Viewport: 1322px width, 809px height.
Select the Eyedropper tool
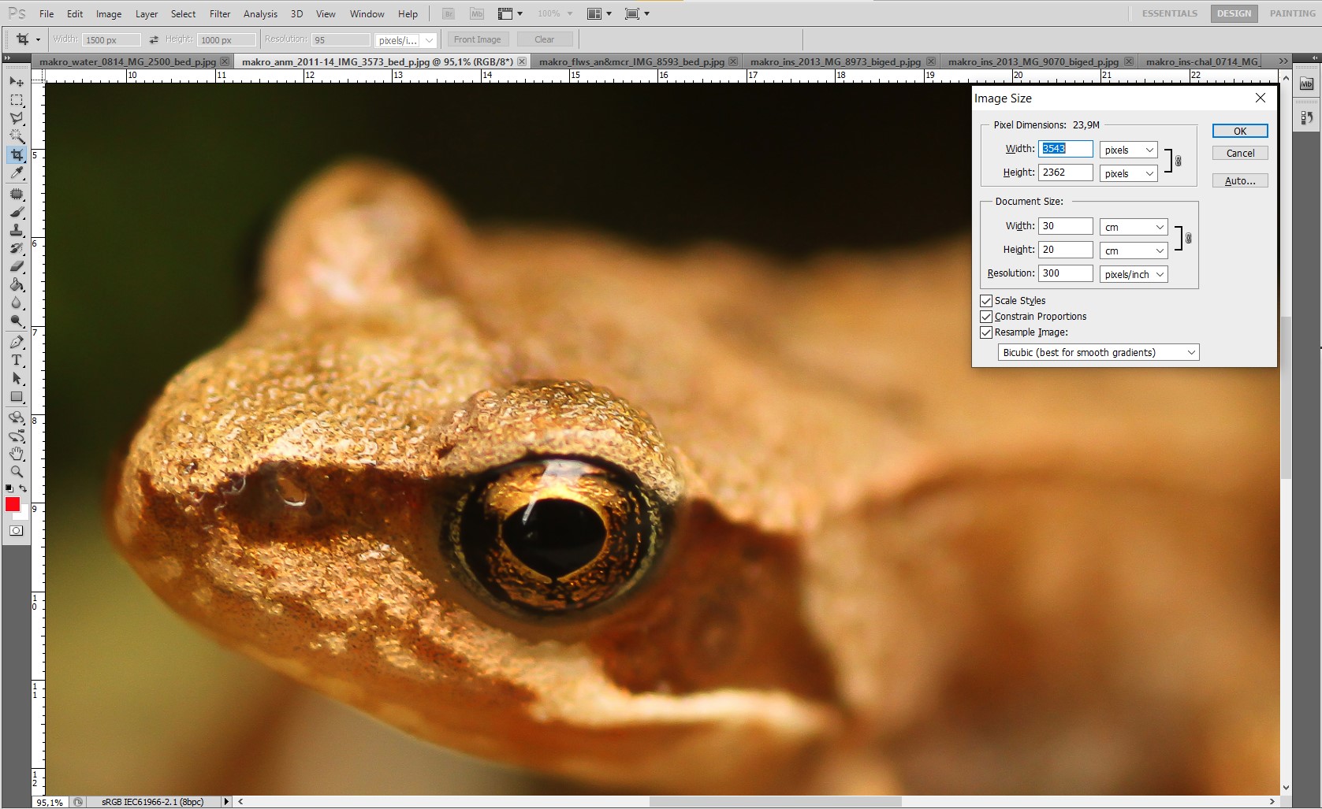pos(17,173)
